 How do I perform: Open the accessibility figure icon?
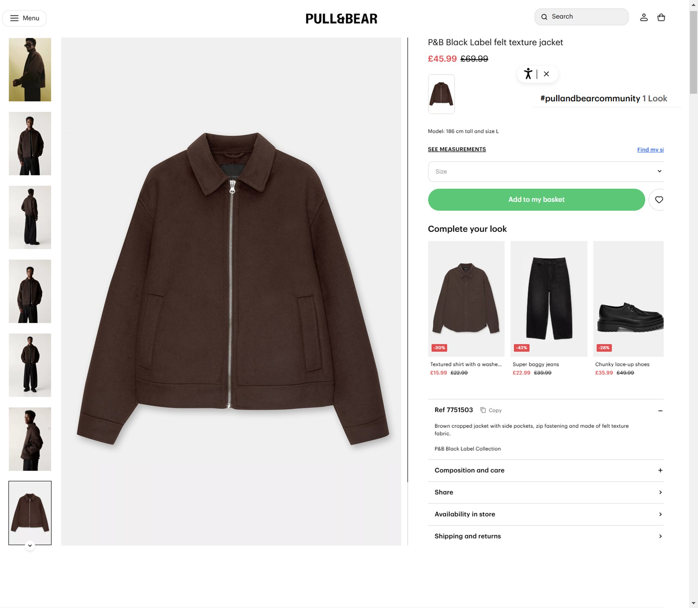(x=528, y=74)
